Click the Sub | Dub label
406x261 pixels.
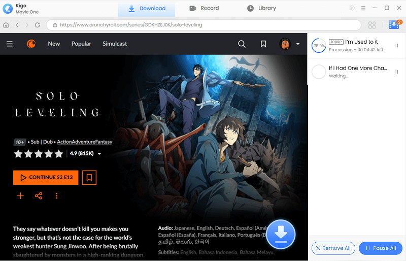pos(42,142)
